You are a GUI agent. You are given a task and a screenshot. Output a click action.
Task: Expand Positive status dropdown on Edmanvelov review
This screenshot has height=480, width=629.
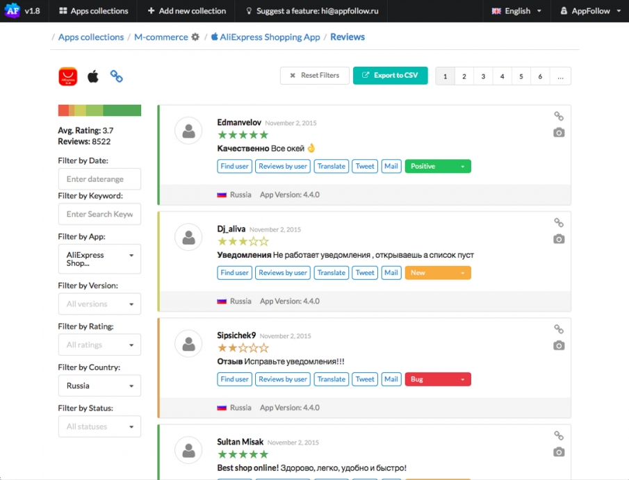click(x=438, y=166)
